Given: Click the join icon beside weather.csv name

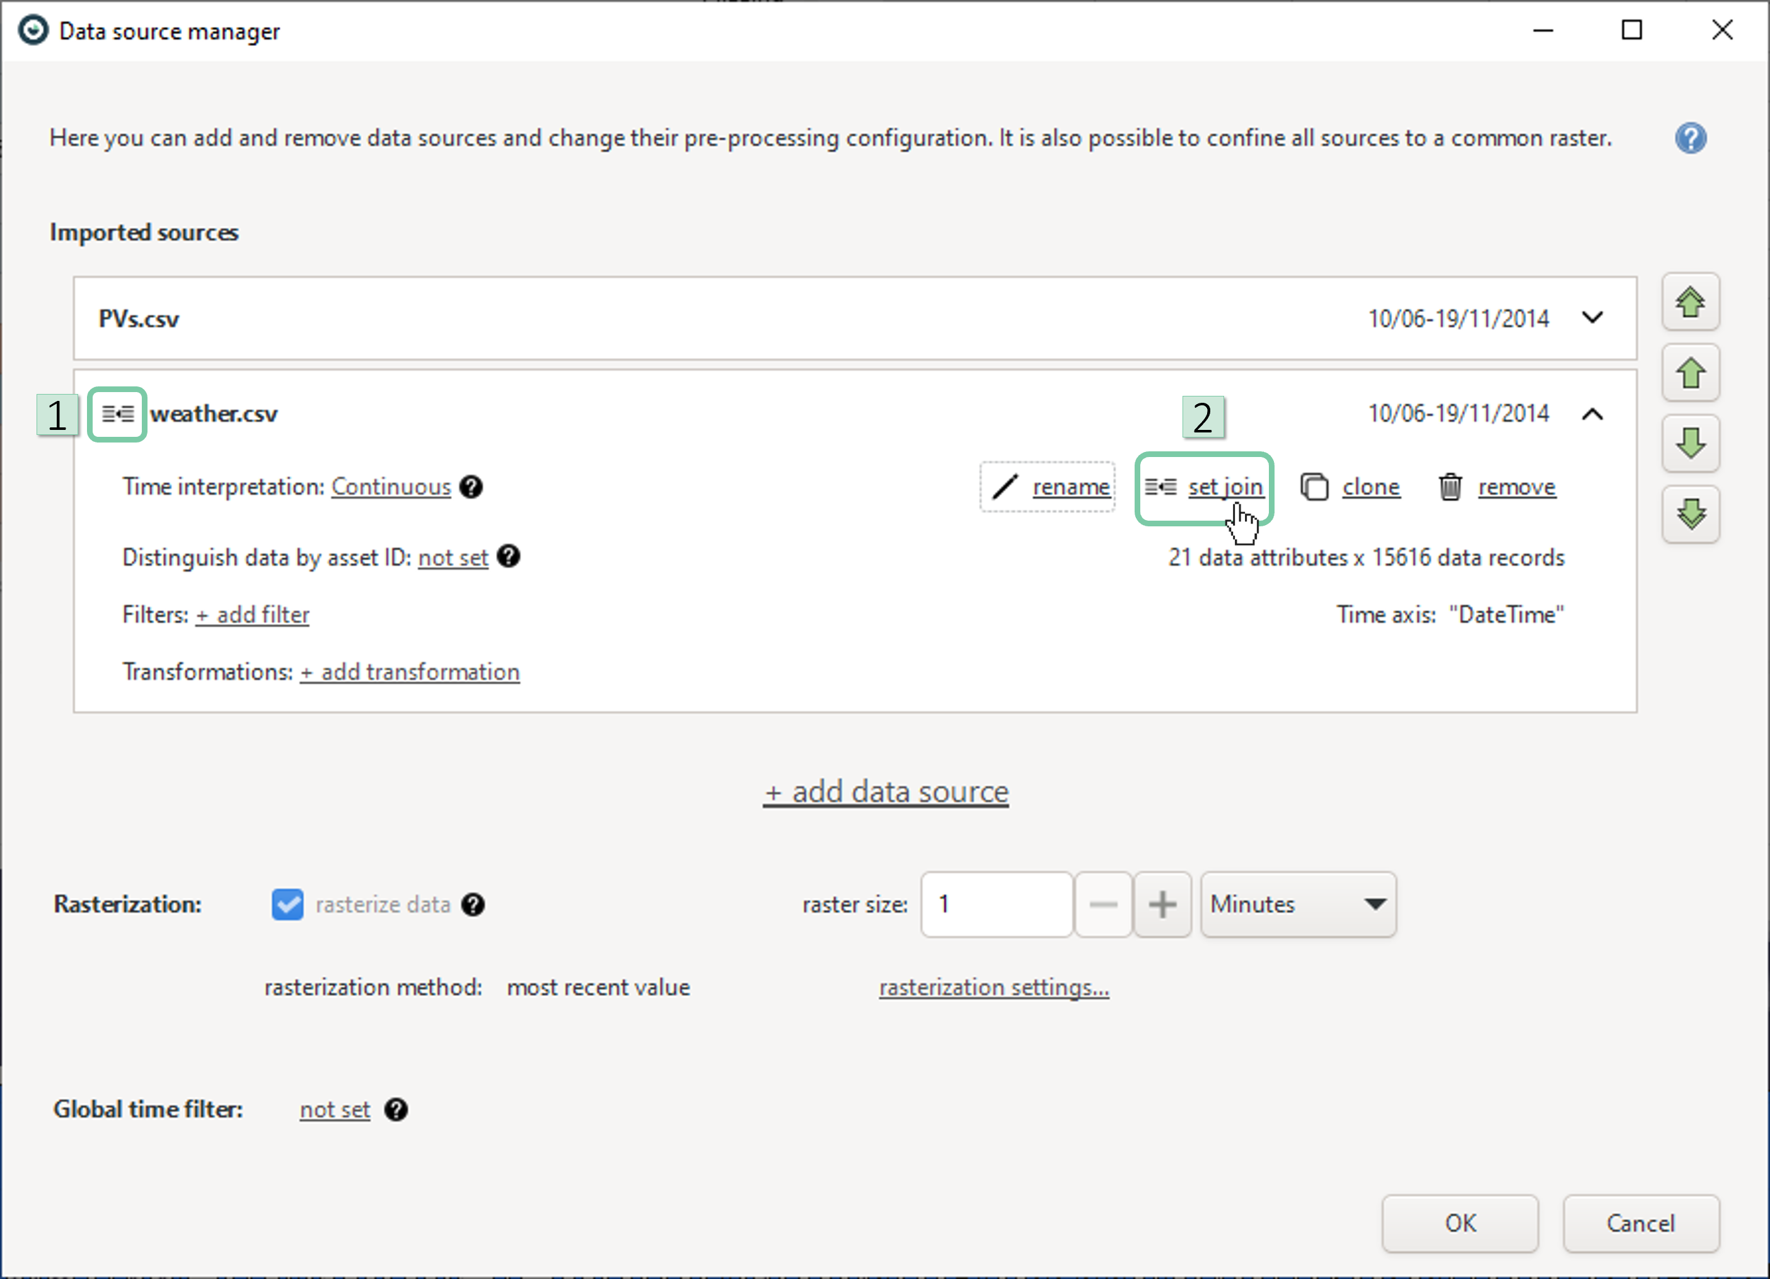Looking at the screenshot, I should click(118, 414).
